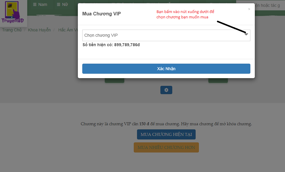Image resolution: width=285 pixels, height=172 pixels.
Task: Open the Khoa Huyễn breadcrumb link
Action: tap(39, 30)
